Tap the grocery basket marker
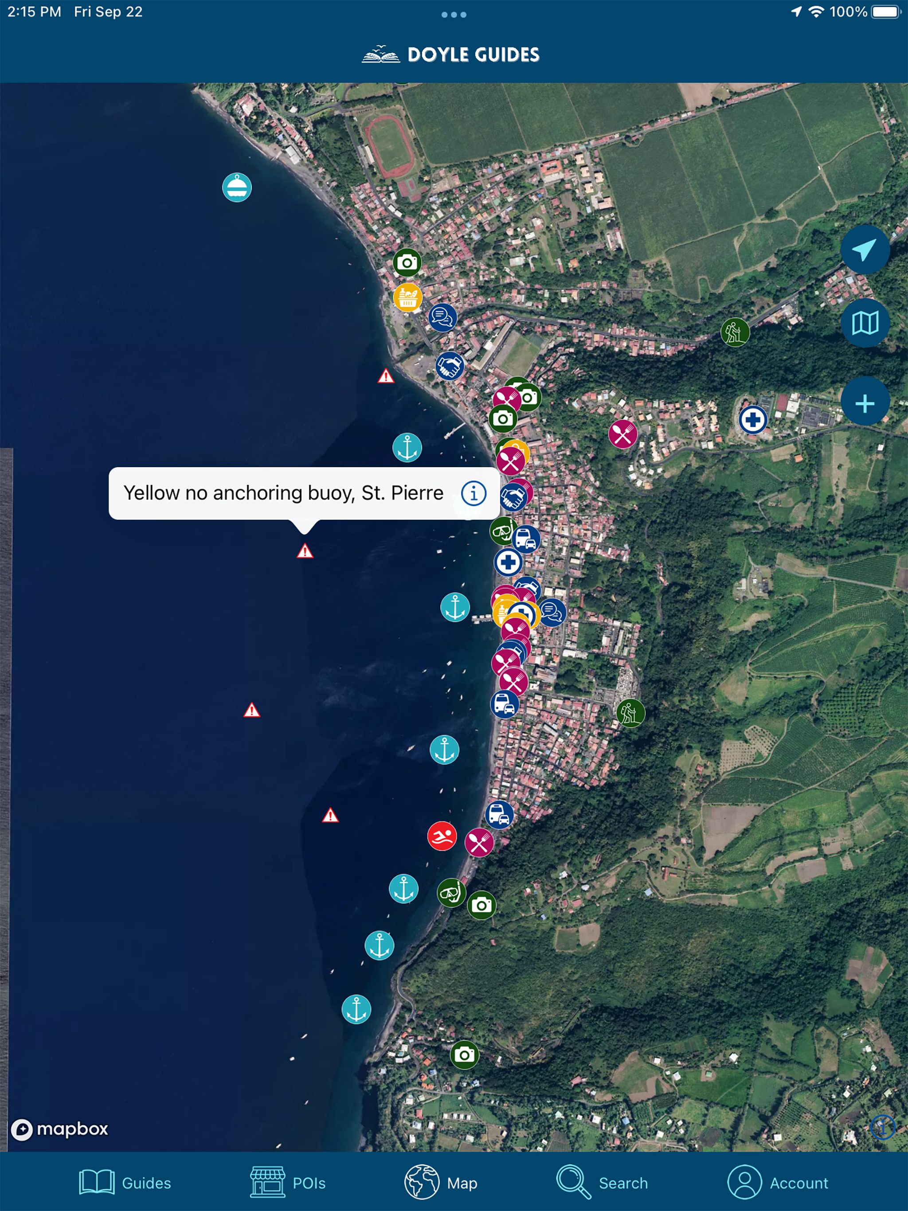908x1211 pixels. pyautogui.click(x=408, y=298)
